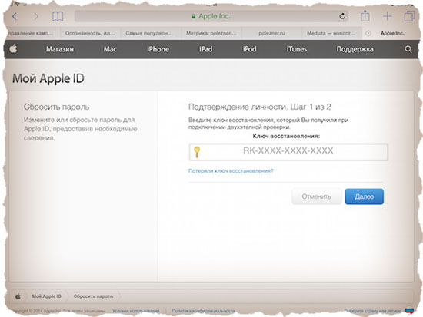Open the iPod menu item
This screenshot has width=423, height=317.
[249, 49]
